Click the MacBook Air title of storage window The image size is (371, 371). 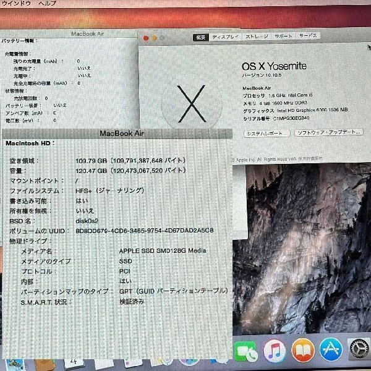[x=122, y=133]
